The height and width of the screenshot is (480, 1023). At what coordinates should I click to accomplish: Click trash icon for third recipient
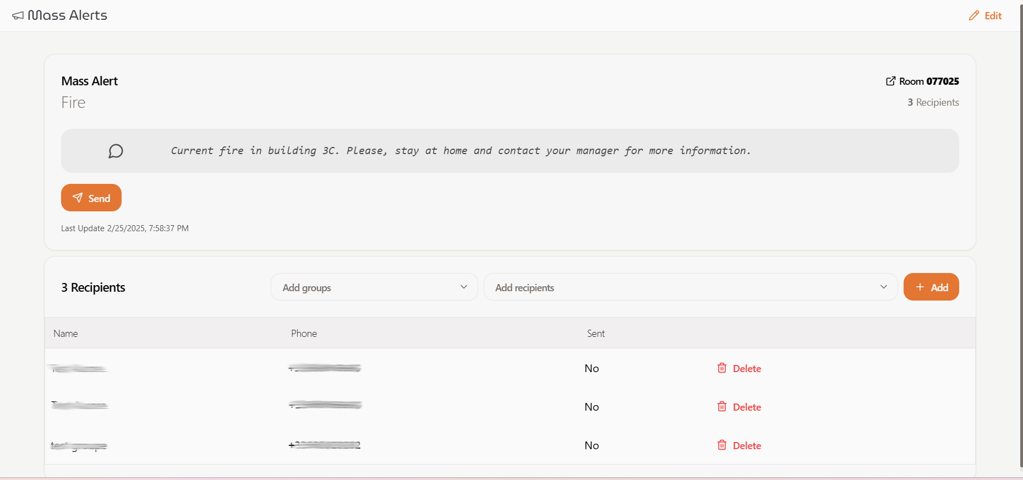[722, 445]
